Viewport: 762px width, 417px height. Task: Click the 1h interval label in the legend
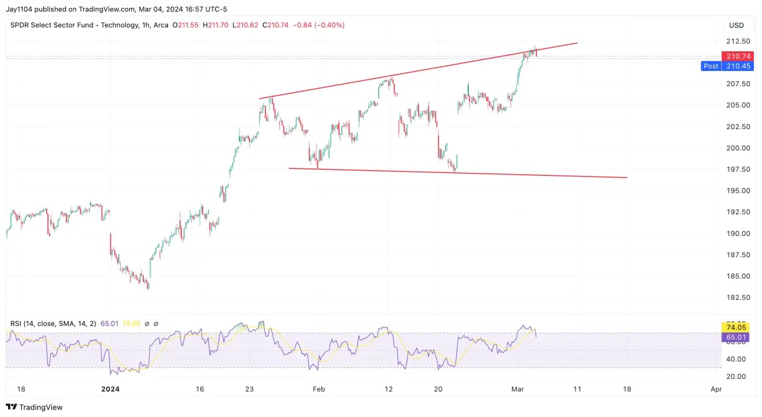pyautogui.click(x=147, y=25)
